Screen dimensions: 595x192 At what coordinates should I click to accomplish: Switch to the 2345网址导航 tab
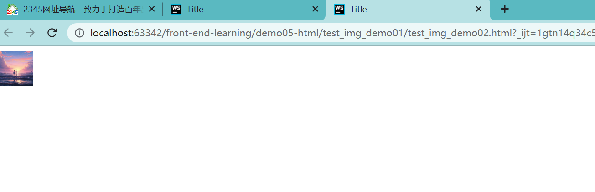click(82, 9)
